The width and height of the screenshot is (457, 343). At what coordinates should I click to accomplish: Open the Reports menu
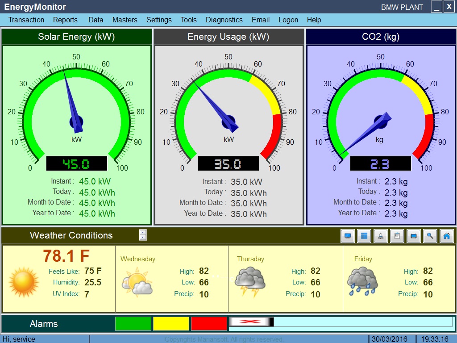coord(65,20)
